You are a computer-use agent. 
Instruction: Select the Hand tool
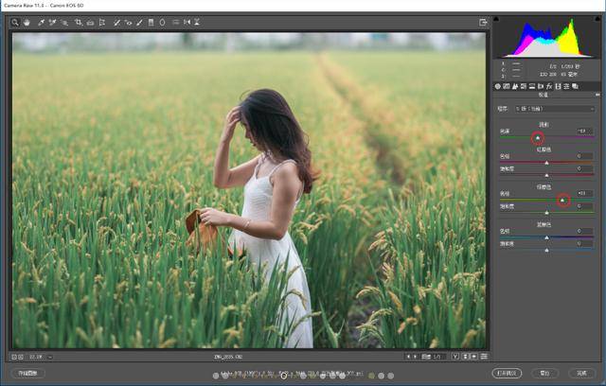click(x=27, y=22)
